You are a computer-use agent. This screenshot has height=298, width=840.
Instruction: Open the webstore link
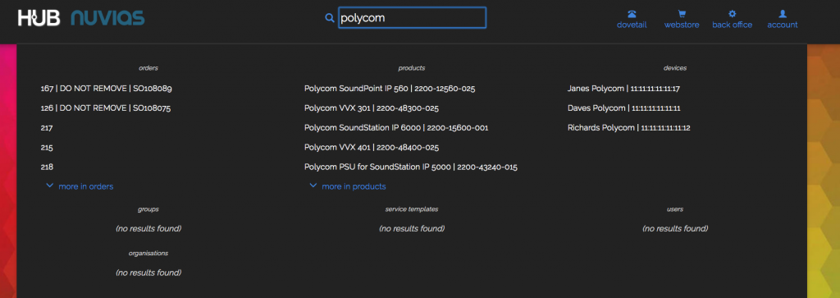coord(682,25)
